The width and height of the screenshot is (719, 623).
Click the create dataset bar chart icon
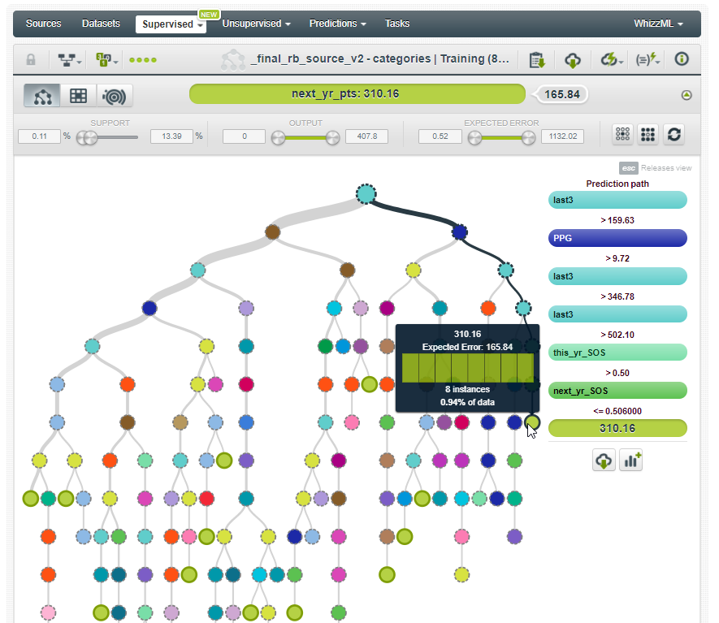click(631, 461)
